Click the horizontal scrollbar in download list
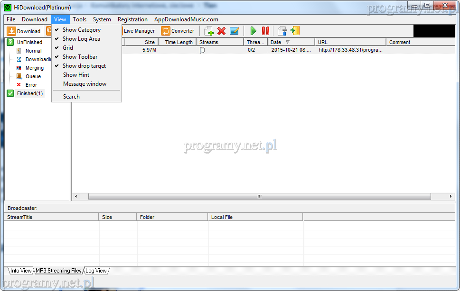 [259, 196]
